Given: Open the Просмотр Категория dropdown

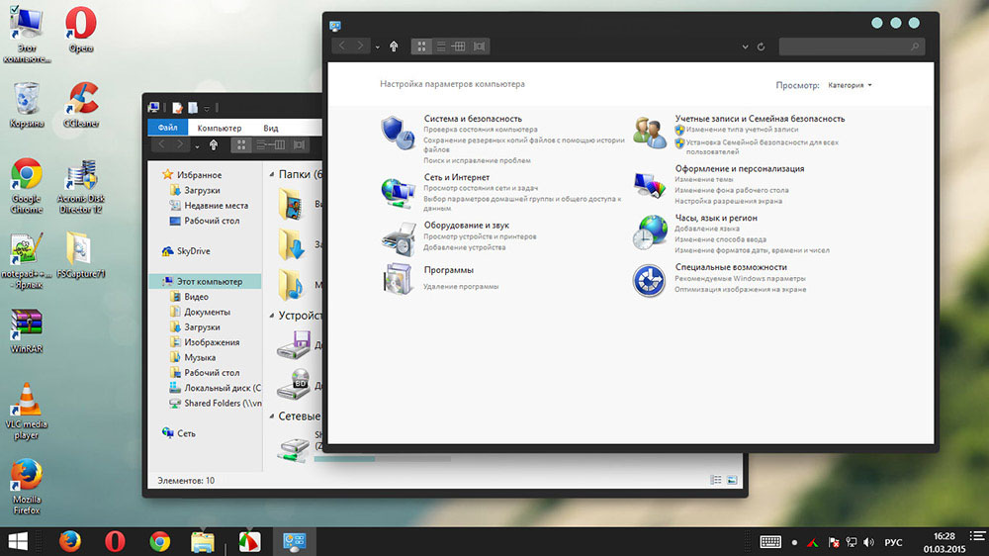Looking at the screenshot, I should point(850,85).
